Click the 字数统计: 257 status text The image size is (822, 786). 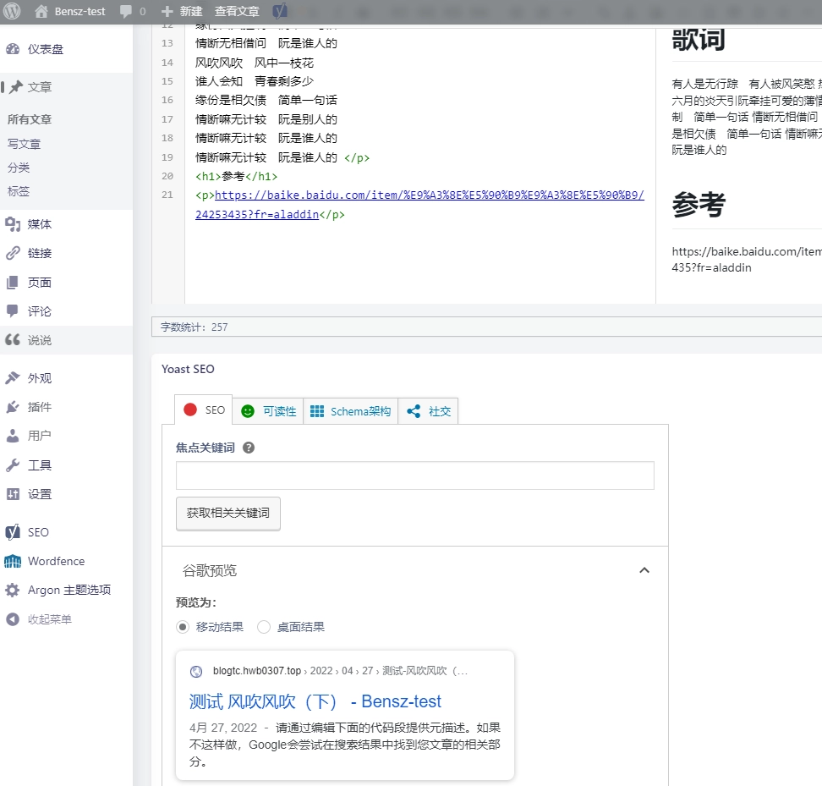pos(194,327)
